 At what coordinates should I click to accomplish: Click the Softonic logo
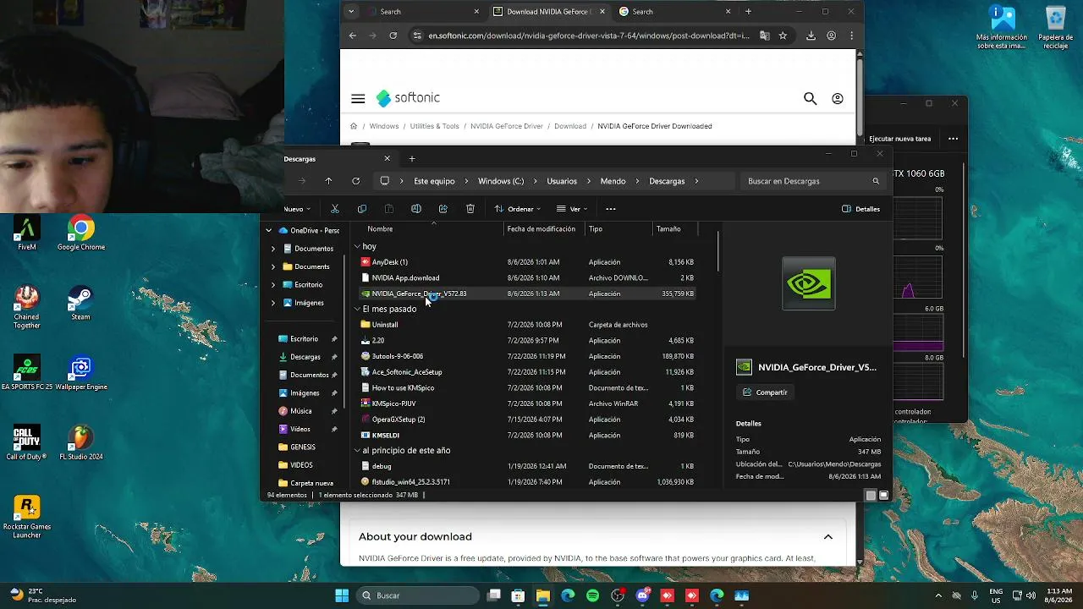(x=408, y=98)
